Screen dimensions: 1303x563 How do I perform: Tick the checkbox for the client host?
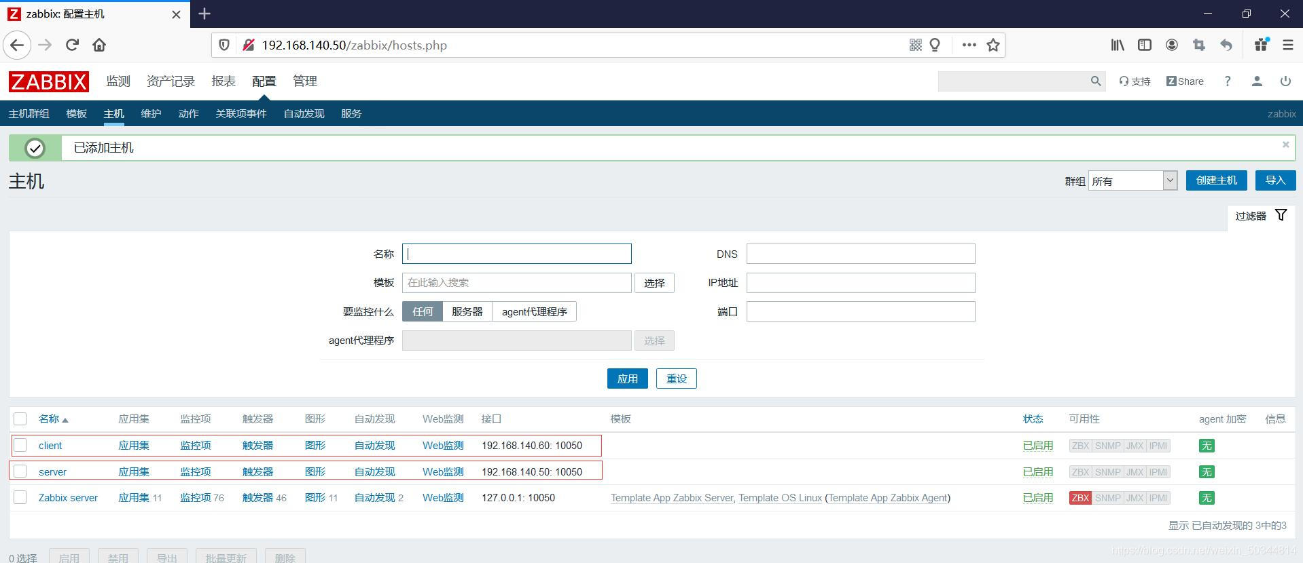tap(20, 445)
